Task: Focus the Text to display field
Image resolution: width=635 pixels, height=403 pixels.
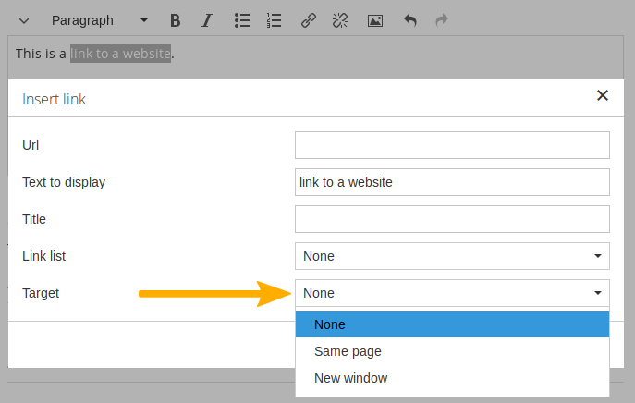Action: coord(452,182)
